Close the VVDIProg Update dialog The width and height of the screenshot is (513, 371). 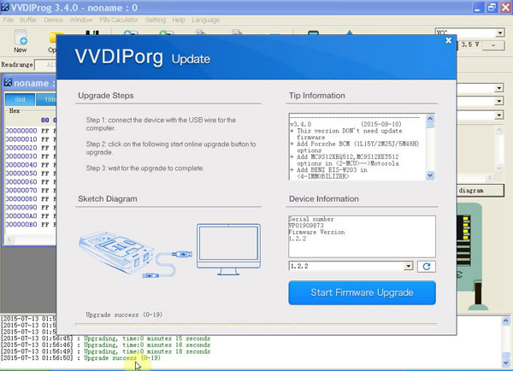pyautogui.click(x=448, y=40)
